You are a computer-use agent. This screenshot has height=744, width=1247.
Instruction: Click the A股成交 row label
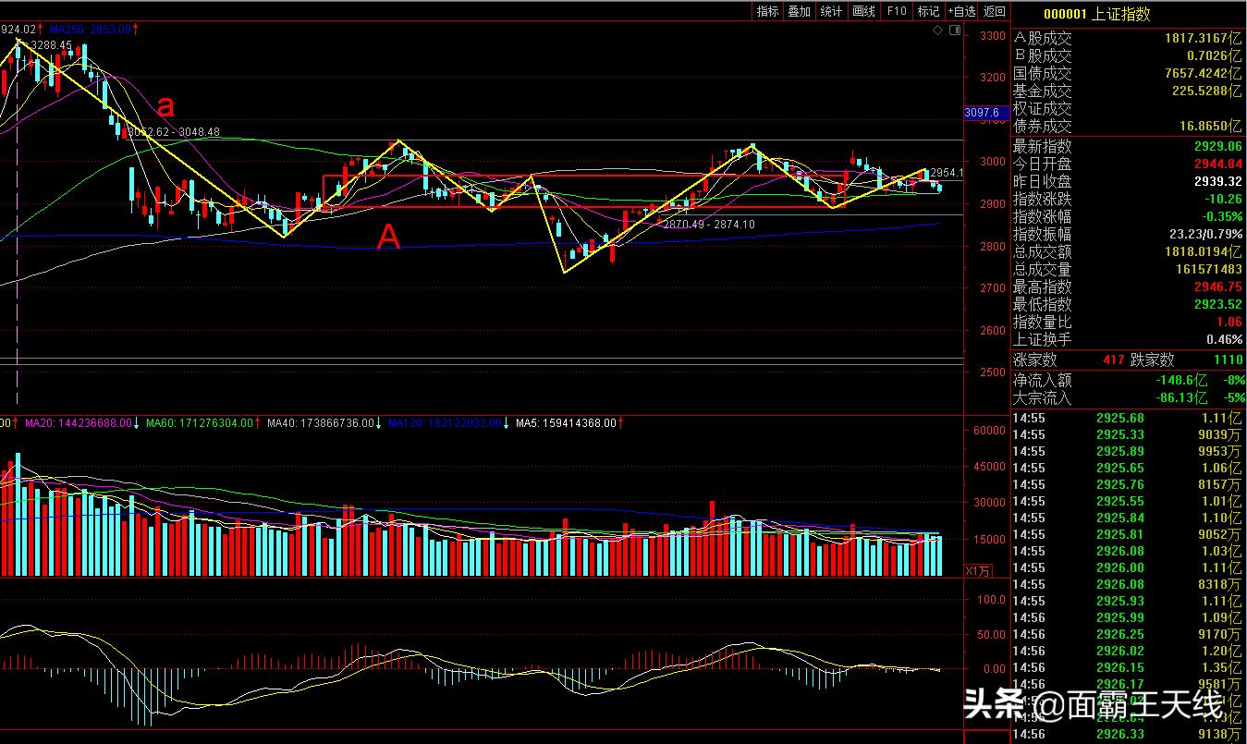[1043, 39]
